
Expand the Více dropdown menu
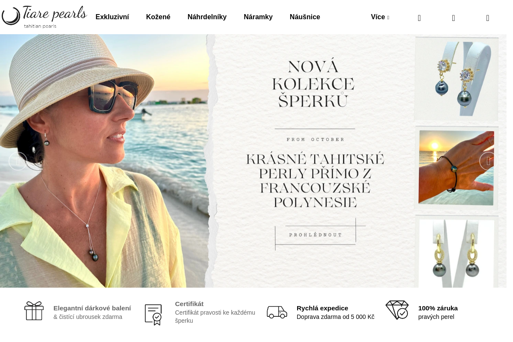pyautogui.click(x=380, y=17)
